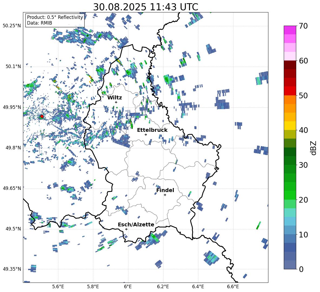
Task: Click the Ettelbruck city label
Action: point(152,130)
